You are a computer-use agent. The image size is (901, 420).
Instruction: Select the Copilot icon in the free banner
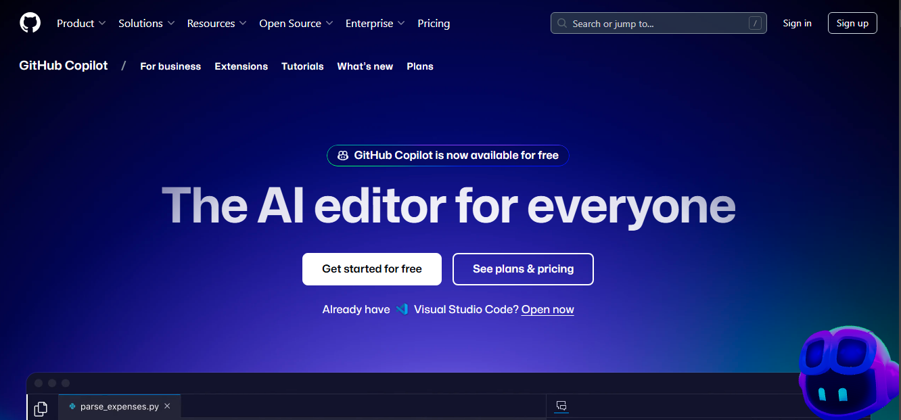point(343,156)
